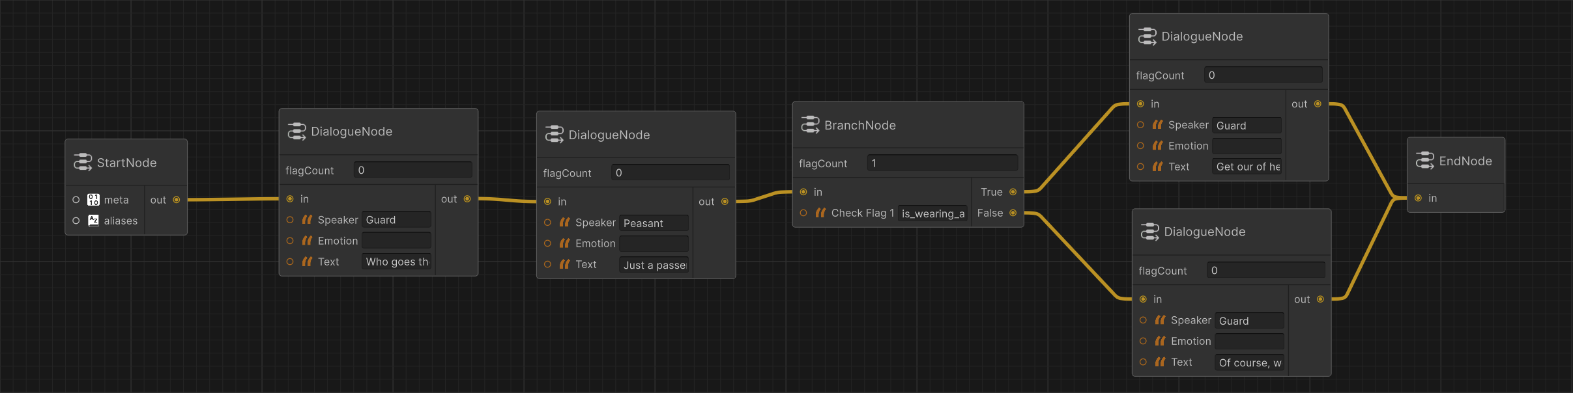Viewport: 1573px width, 393px height.
Task: Click the Speaker field of "Get our of he" node
Action: pyautogui.click(x=1247, y=125)
